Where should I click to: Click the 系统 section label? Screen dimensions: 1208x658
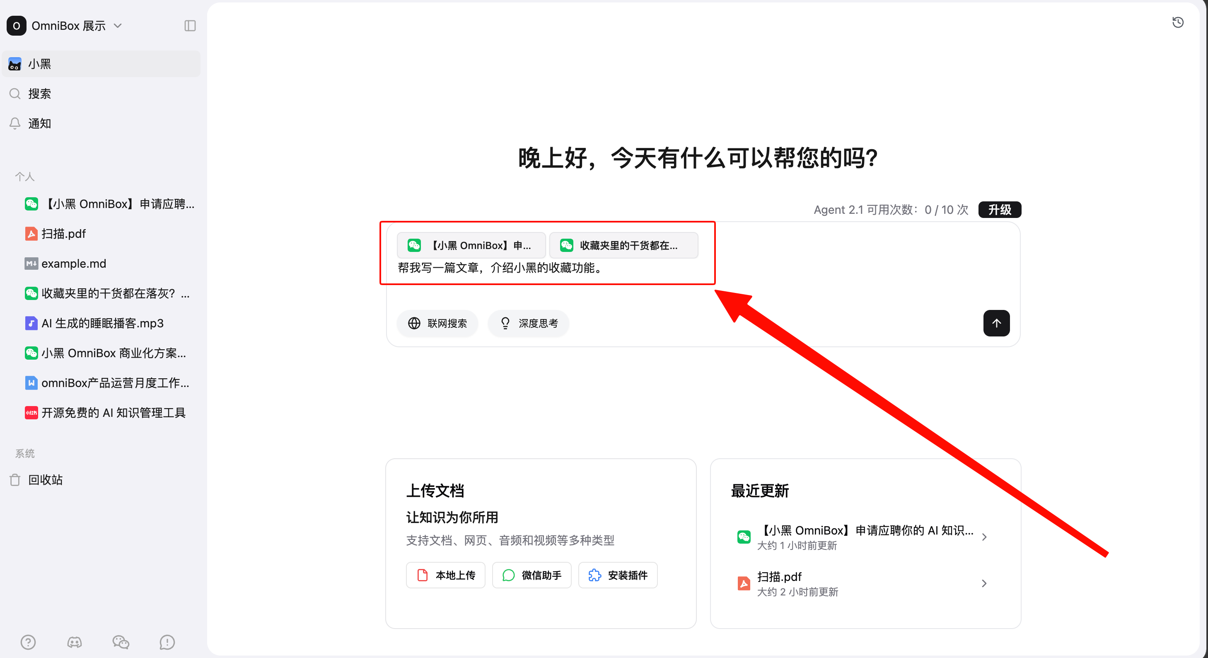pyautogui.click(x=25, y=454)
